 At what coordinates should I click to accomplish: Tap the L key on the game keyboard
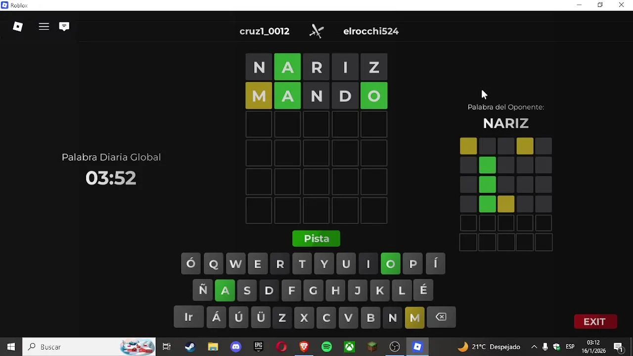coord(402,291)
